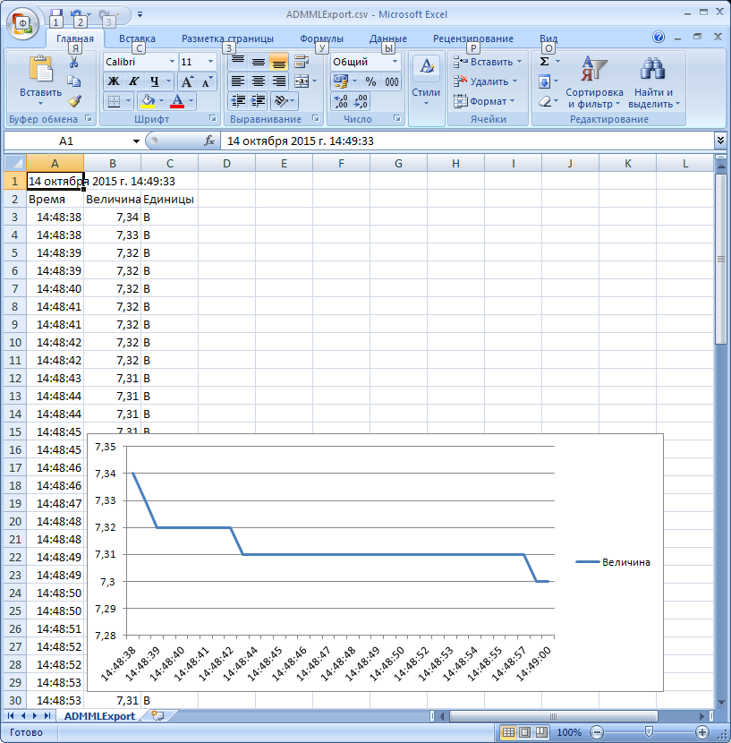Click the Cut scissors icon
Viewport: 731px width, 743px height.
pyautogui.click(x=74, y=63)
